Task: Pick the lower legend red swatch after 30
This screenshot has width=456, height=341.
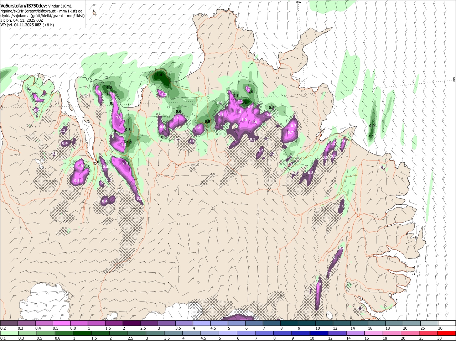Action: pos(447,333)
